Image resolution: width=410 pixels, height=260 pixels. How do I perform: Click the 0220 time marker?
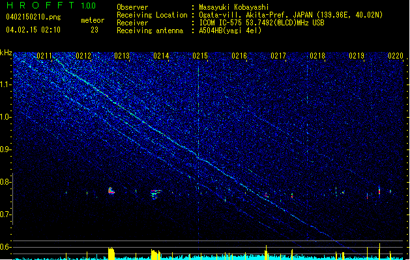396,56
